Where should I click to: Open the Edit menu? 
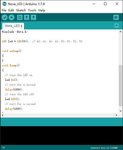(x=11, y=10)
